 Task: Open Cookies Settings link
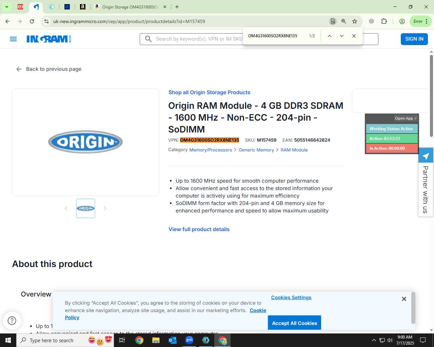pos(291,298)
